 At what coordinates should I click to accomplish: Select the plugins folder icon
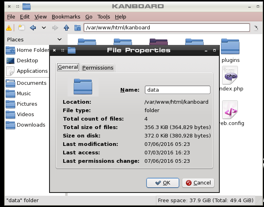click(230, 47)
